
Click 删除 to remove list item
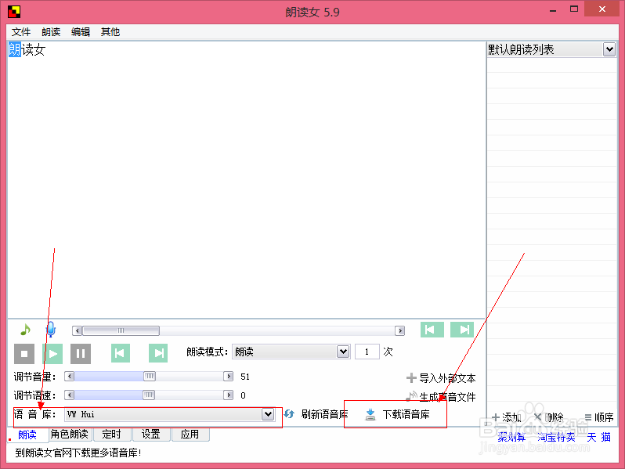548,417
